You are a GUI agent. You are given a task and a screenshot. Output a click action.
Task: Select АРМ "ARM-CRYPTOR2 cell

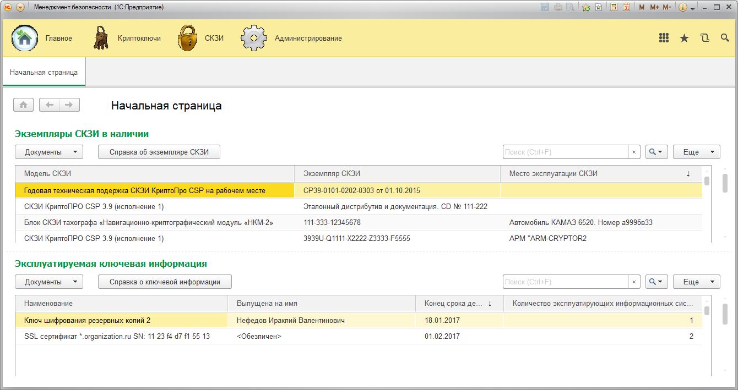click(x=601, y=238)
